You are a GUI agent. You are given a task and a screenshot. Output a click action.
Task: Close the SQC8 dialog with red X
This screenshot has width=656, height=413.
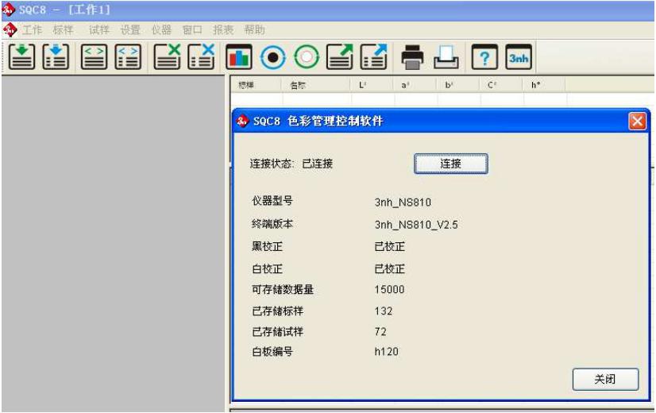tap(637, 122)
